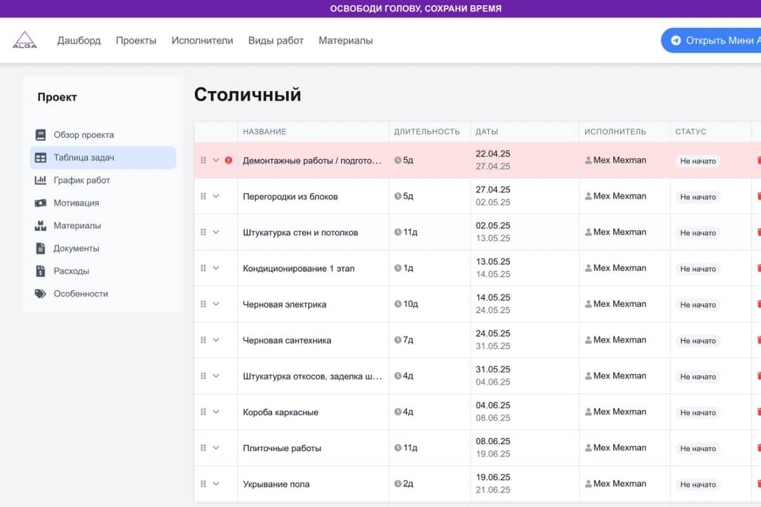Select the Мотивация money icon
The width and height of the screenshot is (761, 507).
tap(41, 203)
